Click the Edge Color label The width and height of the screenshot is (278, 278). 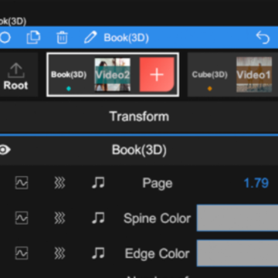click(x=157, y=253)
